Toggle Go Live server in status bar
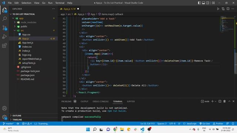The width and height of the screenshot is (237, 133). pyautogui.click(x=205, y=123)
